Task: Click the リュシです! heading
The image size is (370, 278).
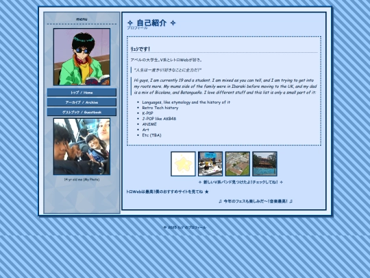Action: click(140, 49)
